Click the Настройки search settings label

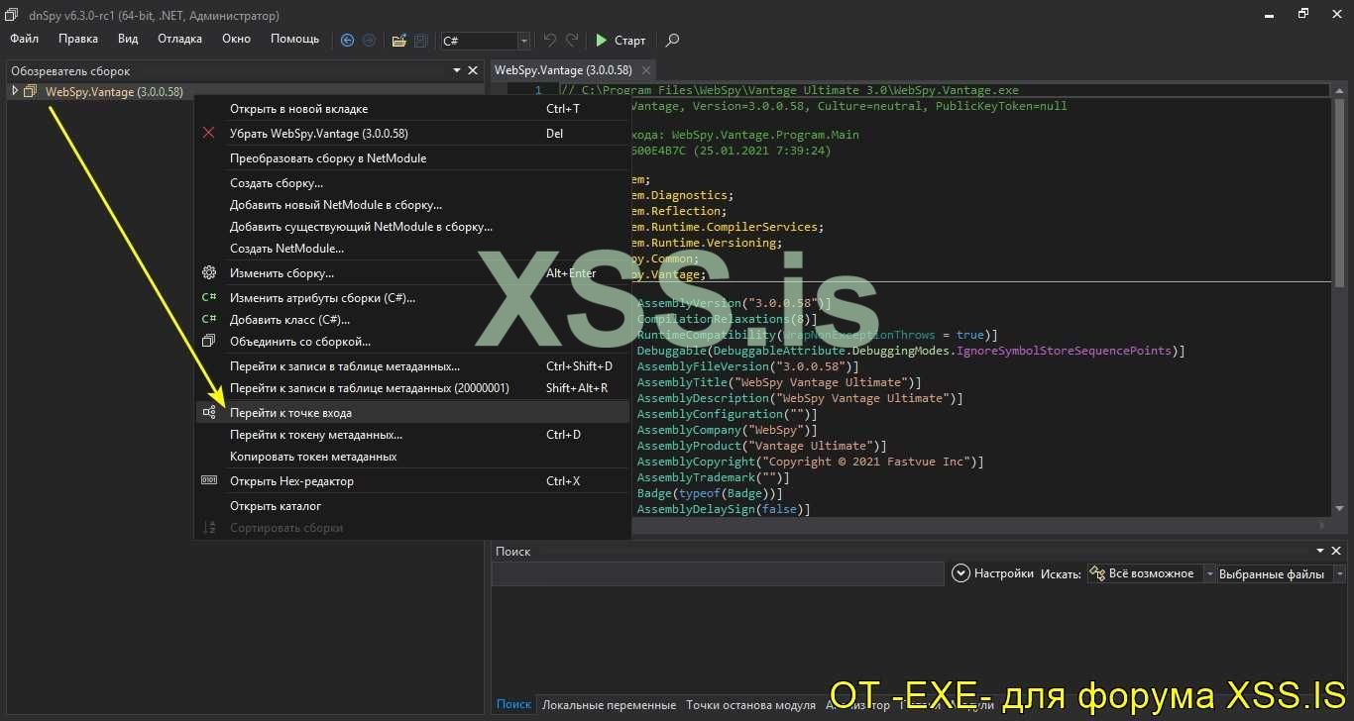tap(1003, 573)
